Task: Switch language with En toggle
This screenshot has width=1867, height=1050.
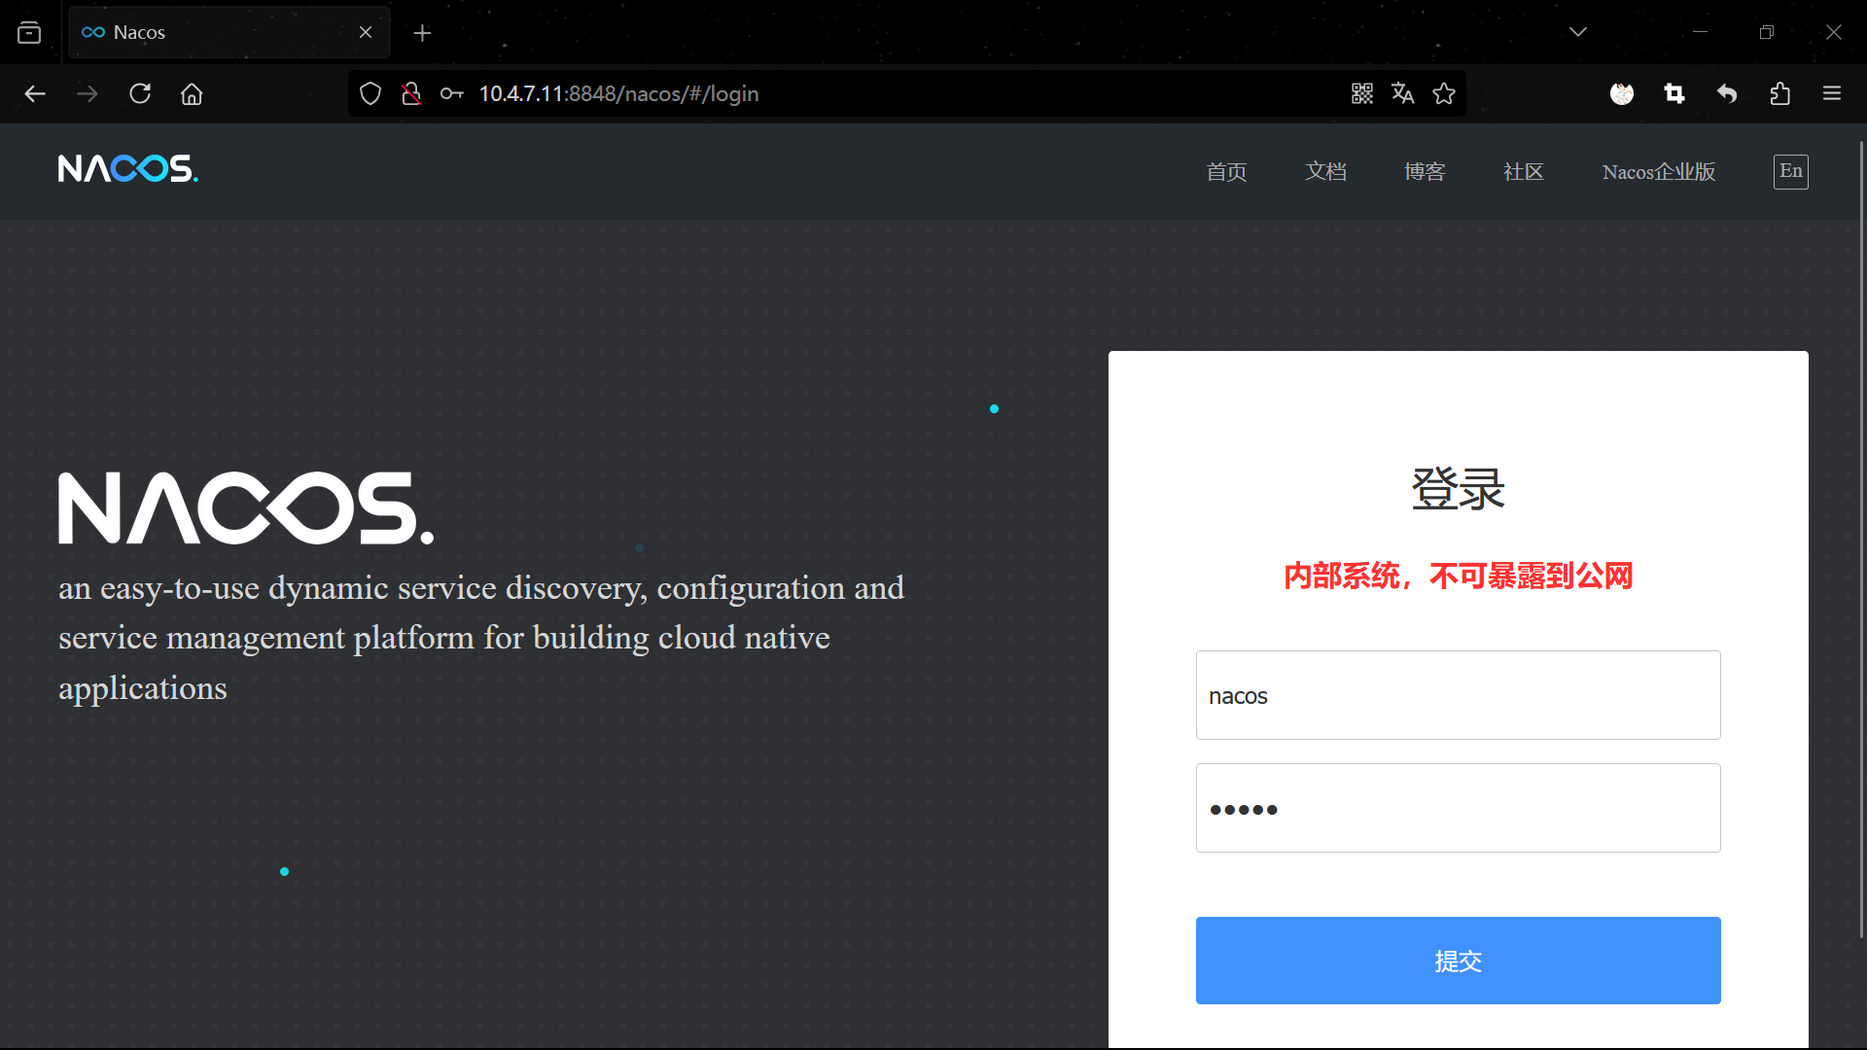Action: point(1790,171)
